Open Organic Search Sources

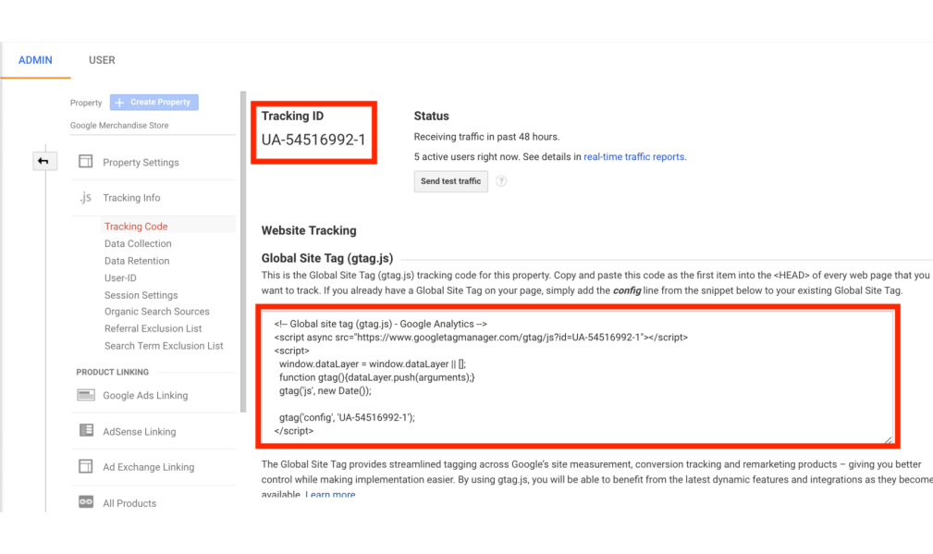click(x=156, y=311)
